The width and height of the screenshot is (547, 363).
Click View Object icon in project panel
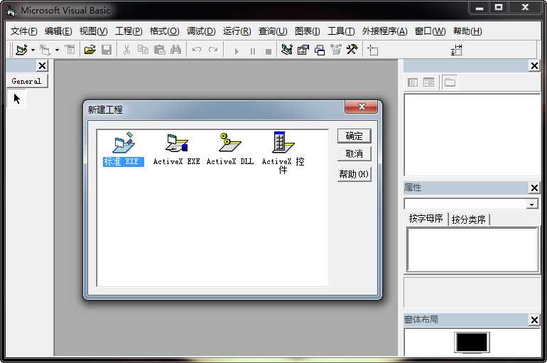429,82
